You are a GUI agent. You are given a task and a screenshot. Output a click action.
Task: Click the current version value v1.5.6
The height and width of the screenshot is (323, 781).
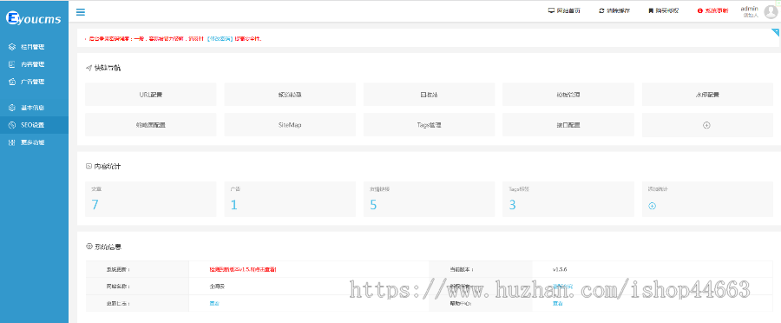tap(560, 269)
